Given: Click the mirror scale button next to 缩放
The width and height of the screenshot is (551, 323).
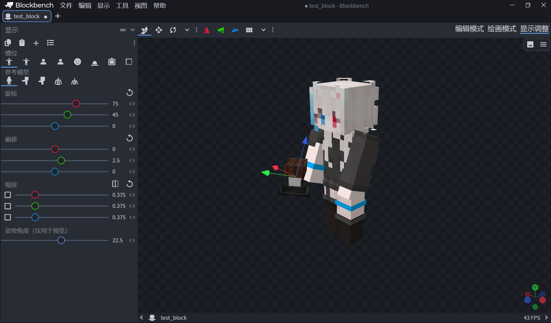Looking at the screenshot, I should point(115,183).
